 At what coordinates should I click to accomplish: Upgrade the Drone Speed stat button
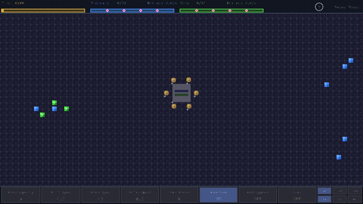[100, 195]
